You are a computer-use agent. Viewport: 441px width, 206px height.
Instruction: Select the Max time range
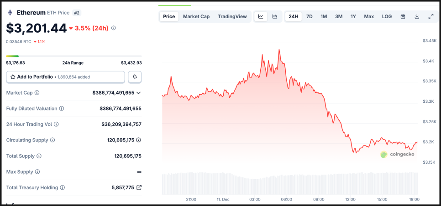[369, 16]
